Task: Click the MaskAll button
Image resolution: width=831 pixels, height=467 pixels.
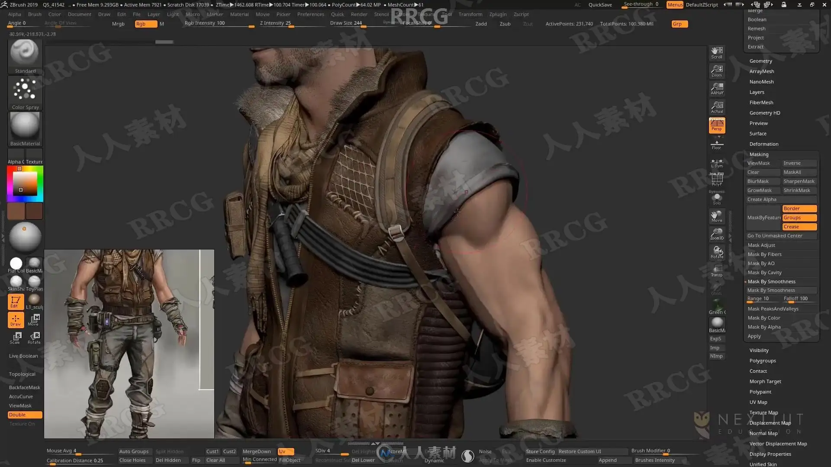Action: click(799, 172)
